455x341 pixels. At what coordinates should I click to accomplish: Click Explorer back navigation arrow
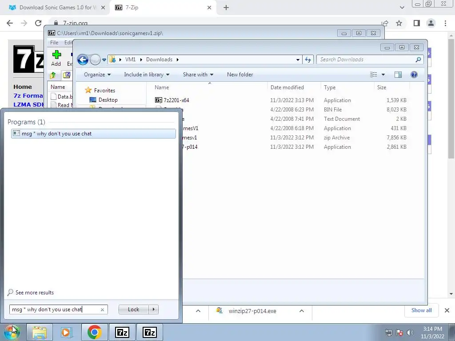point(83,60)
